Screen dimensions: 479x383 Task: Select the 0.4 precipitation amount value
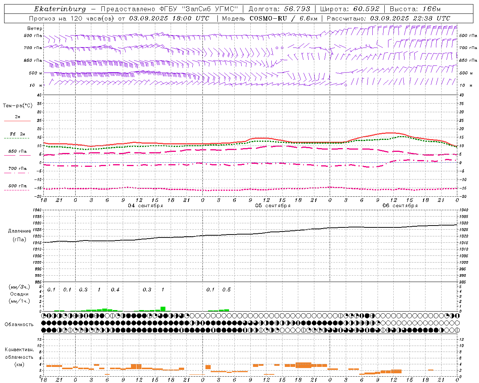coord(115,290)
